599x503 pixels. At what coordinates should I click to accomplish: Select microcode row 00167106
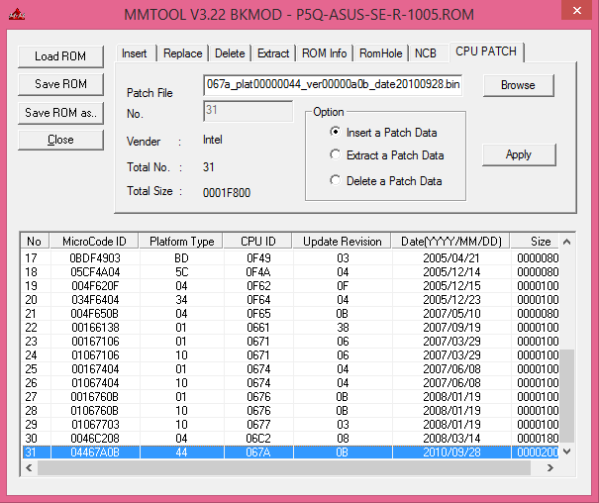click(x=290, y=341)
